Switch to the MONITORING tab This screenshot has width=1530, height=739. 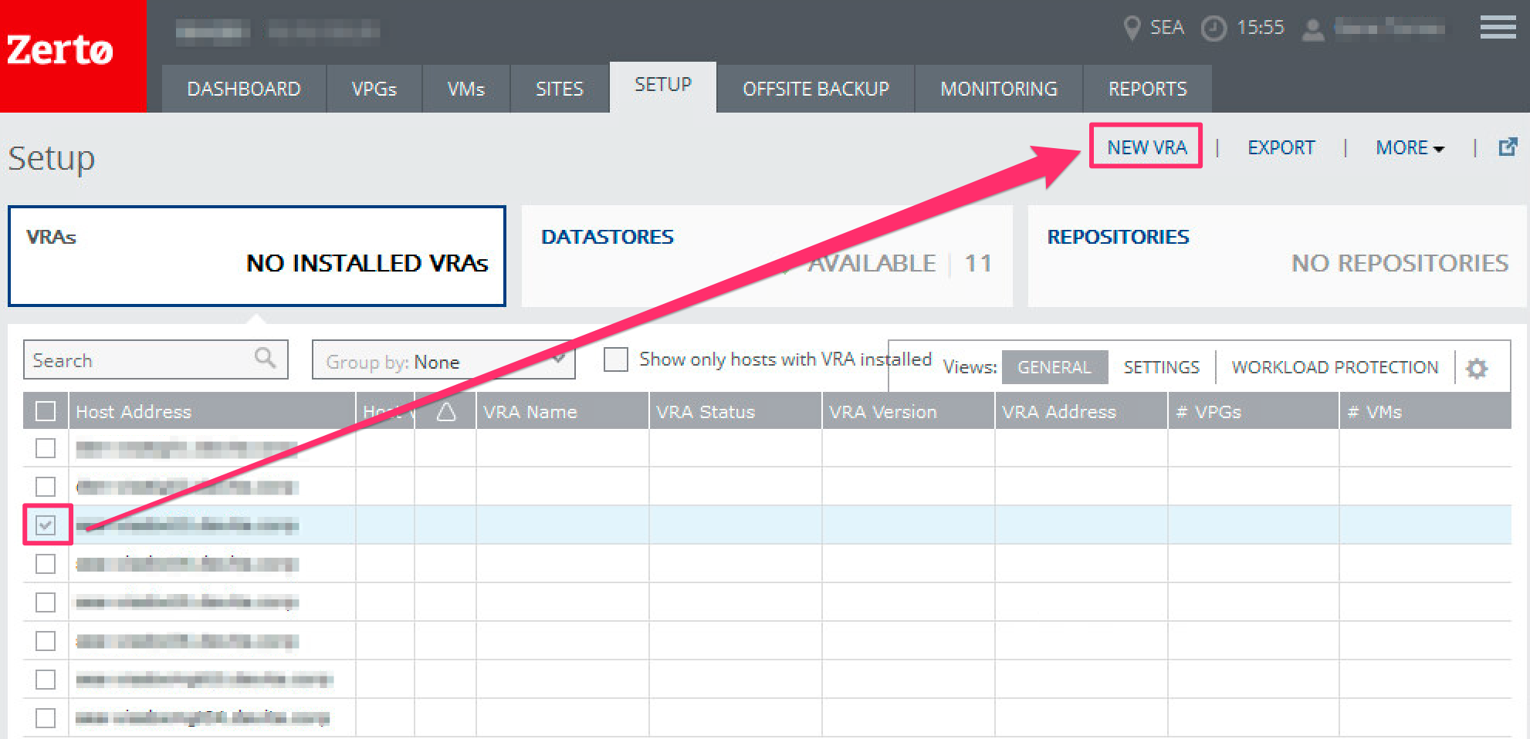[x=997, y=88]
